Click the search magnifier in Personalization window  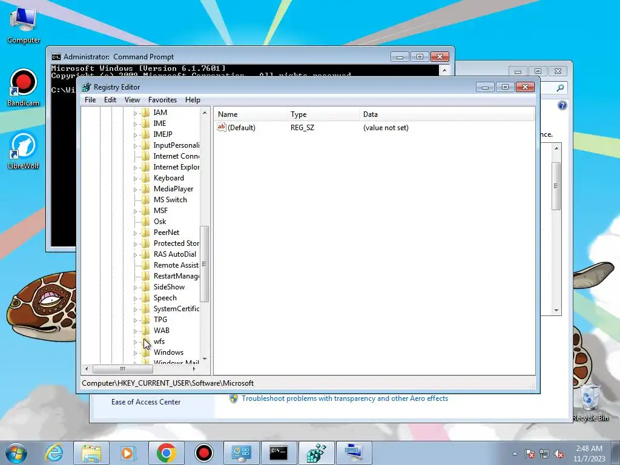click(x=560, y=88)
